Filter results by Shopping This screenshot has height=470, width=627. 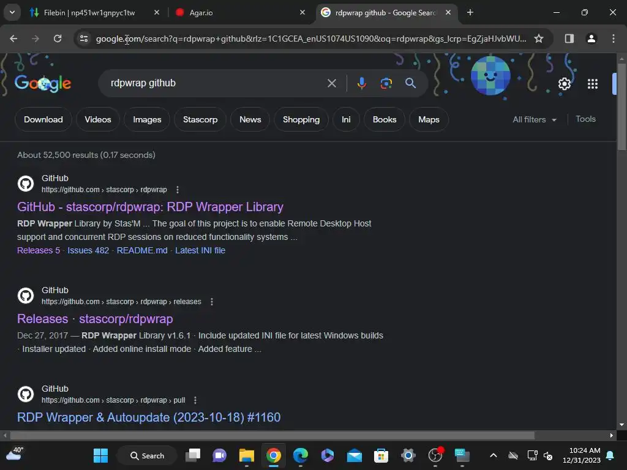(x=301, y=119)
